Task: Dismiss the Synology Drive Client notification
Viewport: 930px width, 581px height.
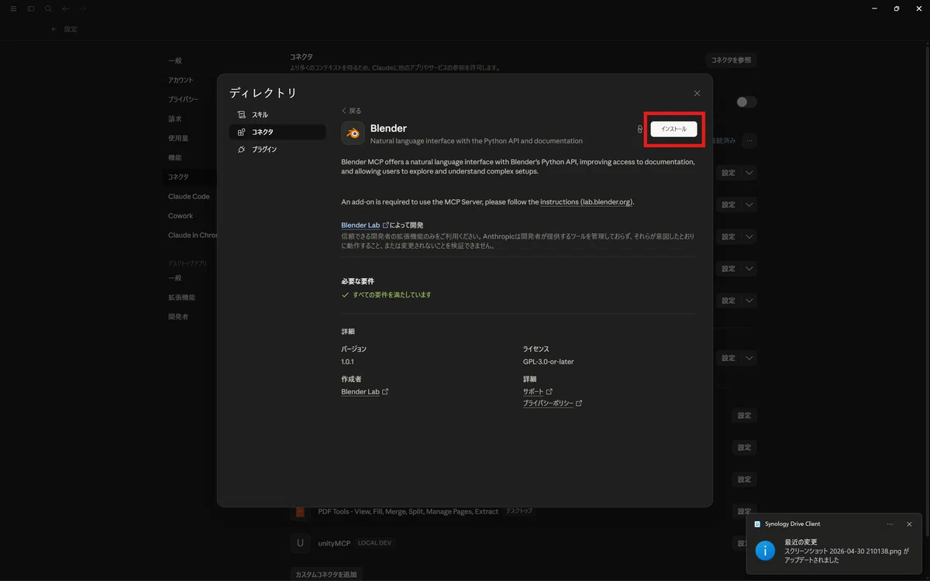Action: 909,524
